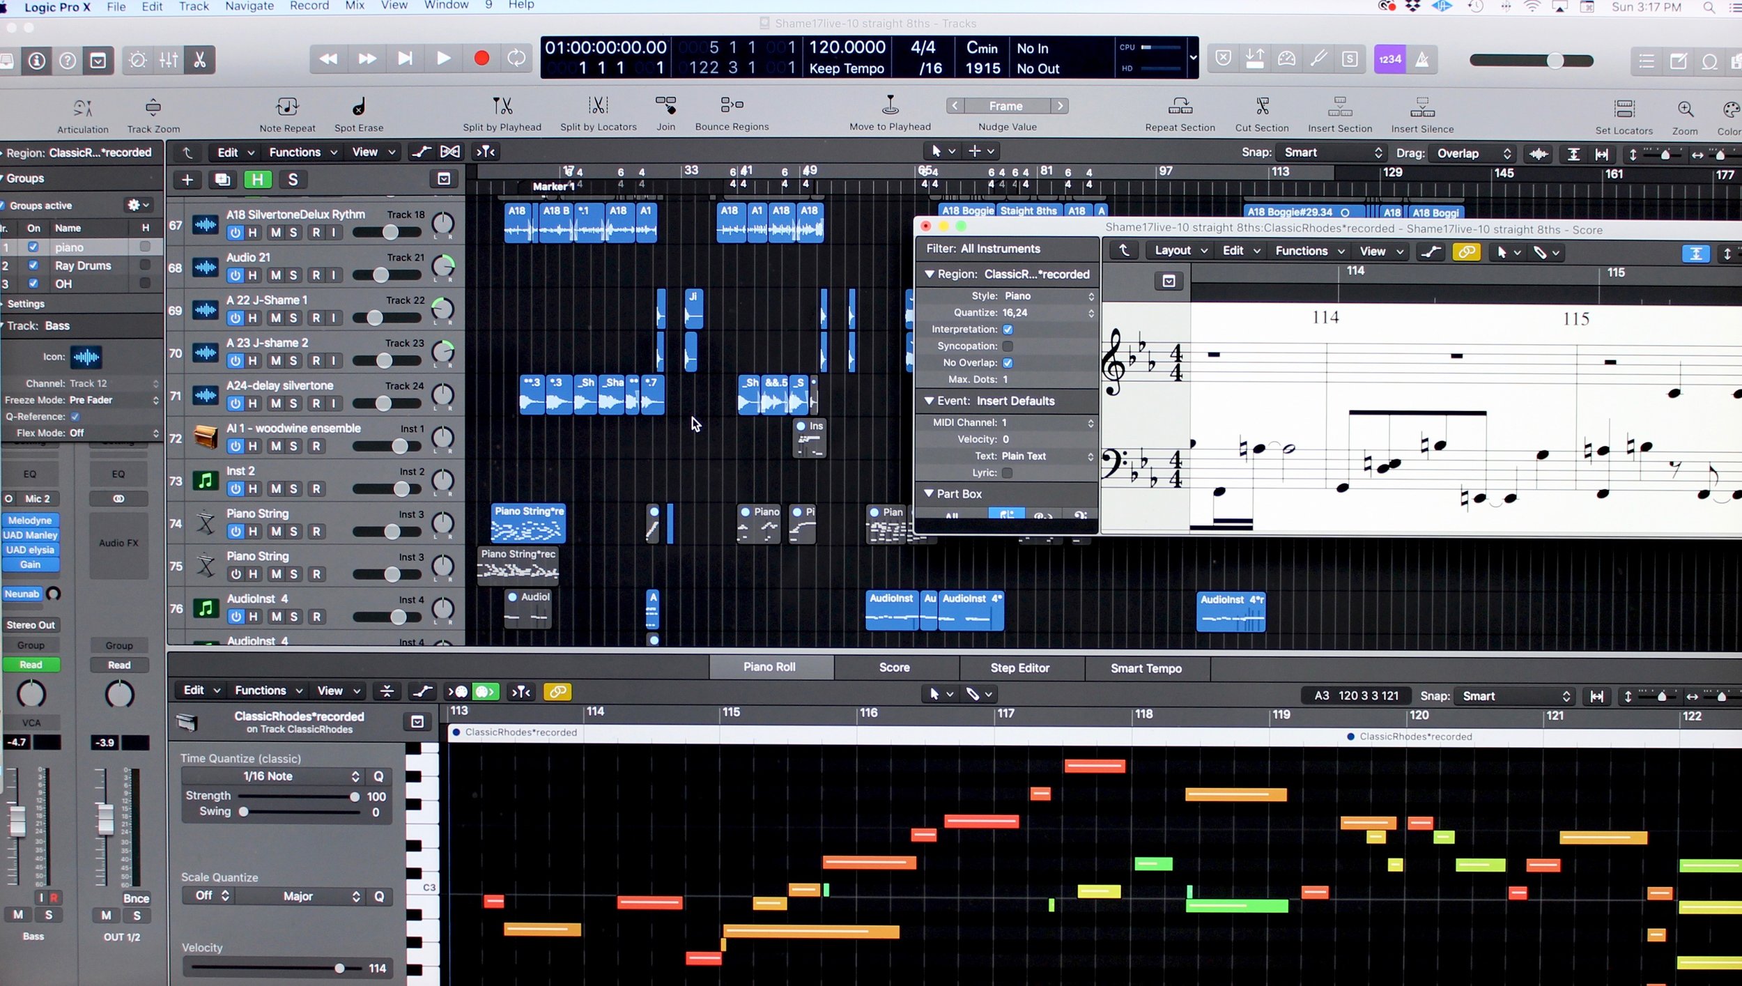Open the Track menu in menu bar
Viewport: 1742px width, 986px height.
coord(194,6)
